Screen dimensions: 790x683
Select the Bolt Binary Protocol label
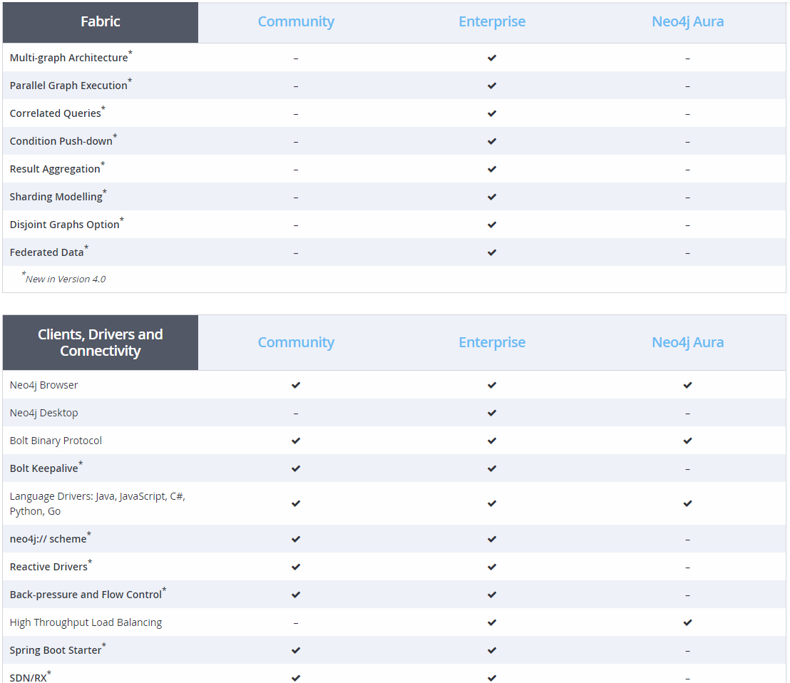(56, 440)
